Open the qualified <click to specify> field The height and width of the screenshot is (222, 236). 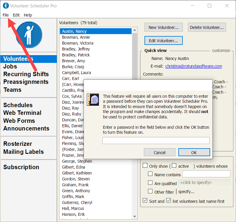(x=204, y=182)
